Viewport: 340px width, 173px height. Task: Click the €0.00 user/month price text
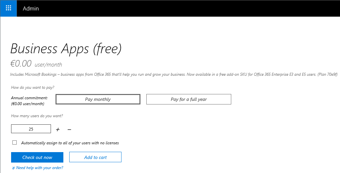[x=36, y=64]
